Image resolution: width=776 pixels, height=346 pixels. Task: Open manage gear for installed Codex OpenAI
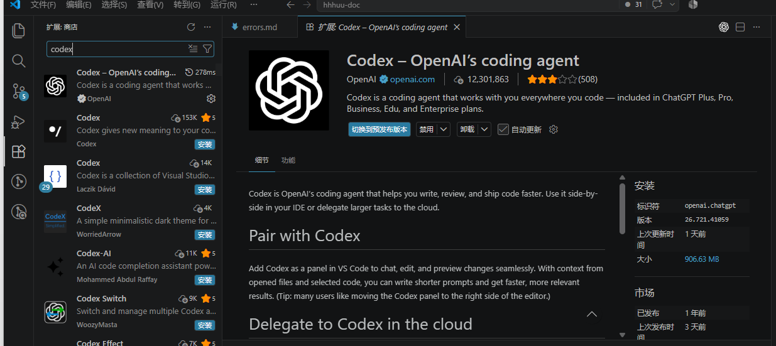point(211,99)
